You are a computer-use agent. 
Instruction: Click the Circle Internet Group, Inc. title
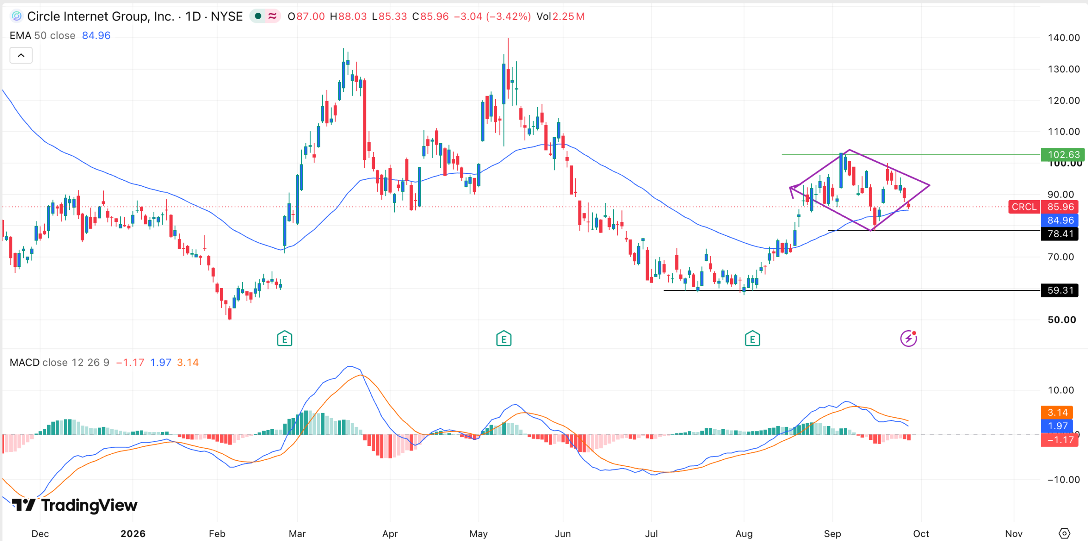coord(101,16)
